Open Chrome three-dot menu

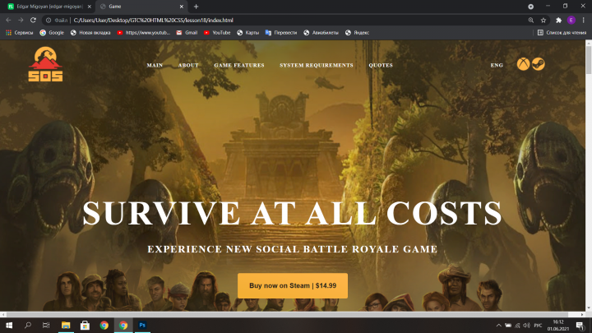coord(583,20)
